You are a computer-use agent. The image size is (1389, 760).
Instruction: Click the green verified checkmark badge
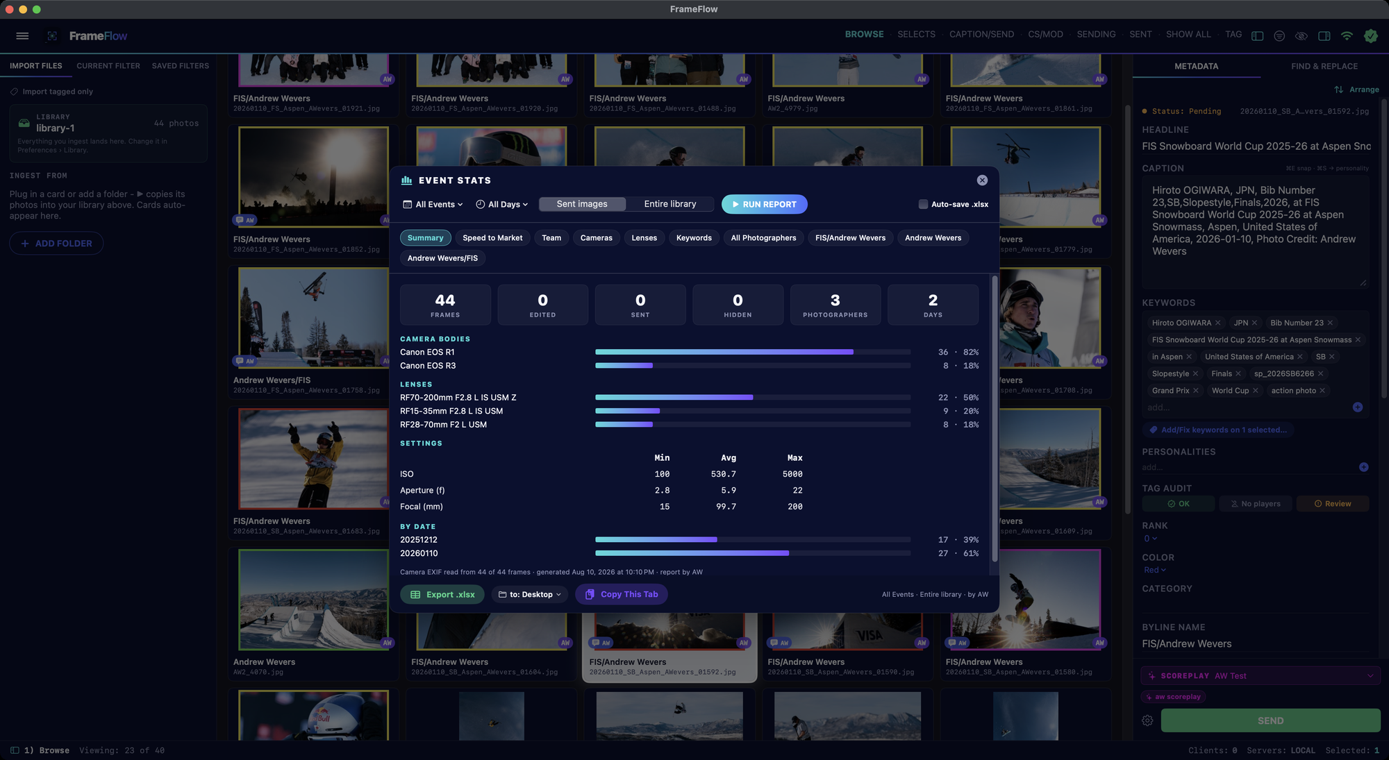coord(1370,36)
